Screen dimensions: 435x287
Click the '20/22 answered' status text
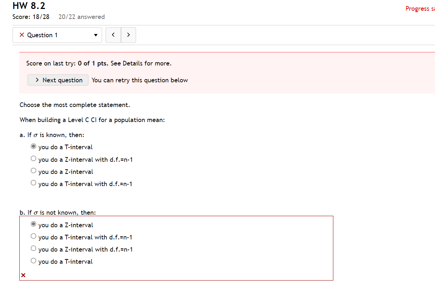81,16
